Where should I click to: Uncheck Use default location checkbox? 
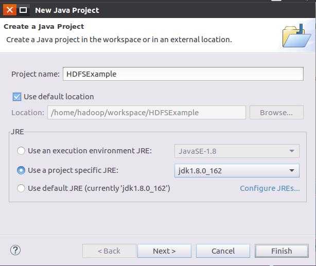pyautogui.click(x=17, y=97)
